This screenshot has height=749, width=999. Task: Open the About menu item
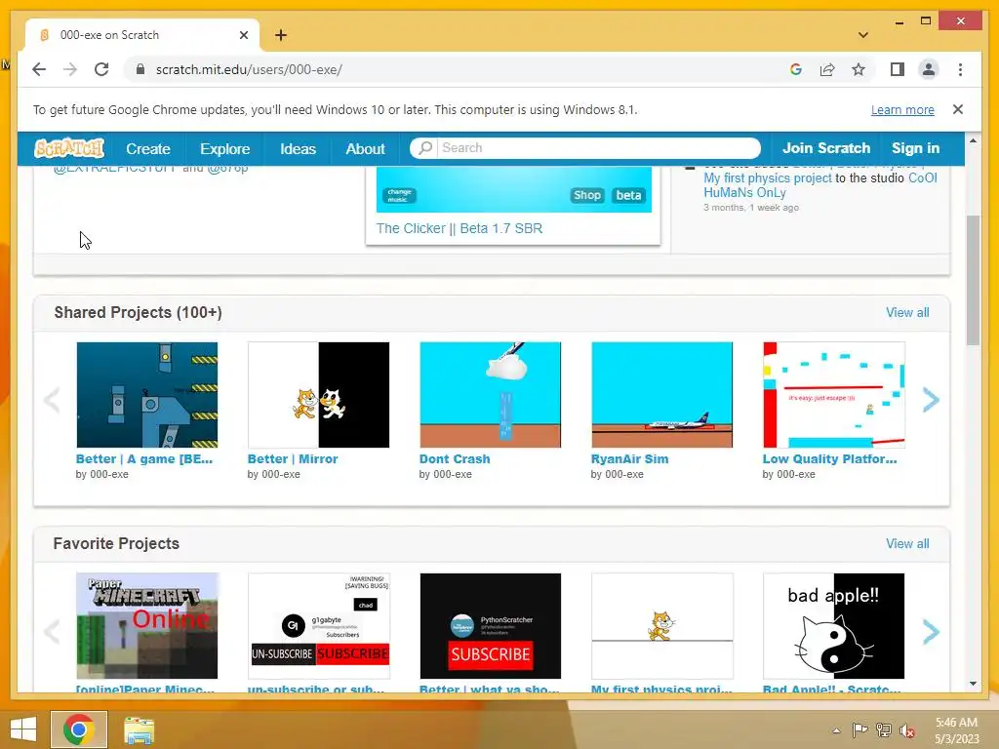pyautogui.click(x=365, y=149)
